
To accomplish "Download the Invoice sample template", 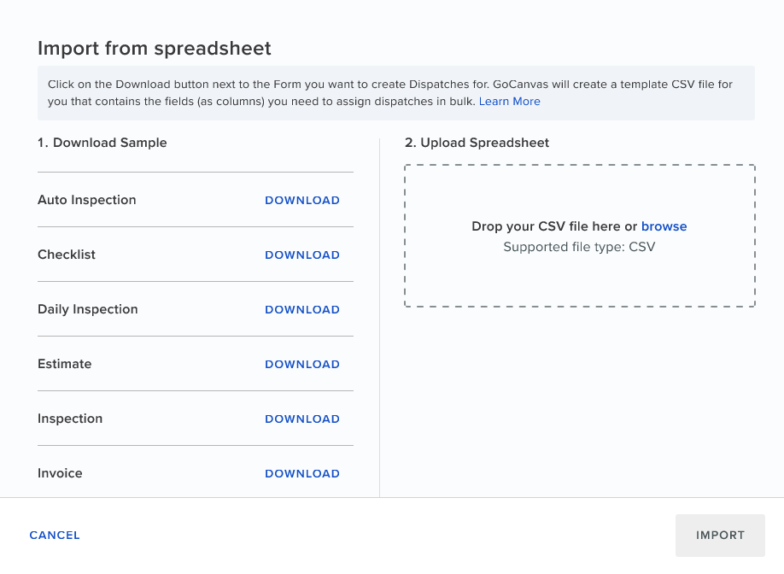I will pos(302,473).
